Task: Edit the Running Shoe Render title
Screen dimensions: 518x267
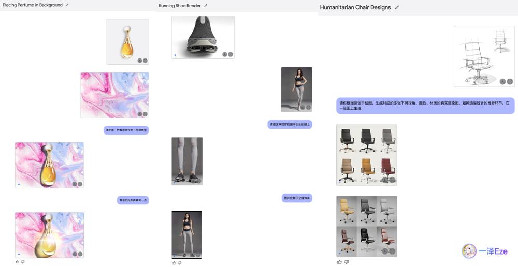Action: (206, 6)
